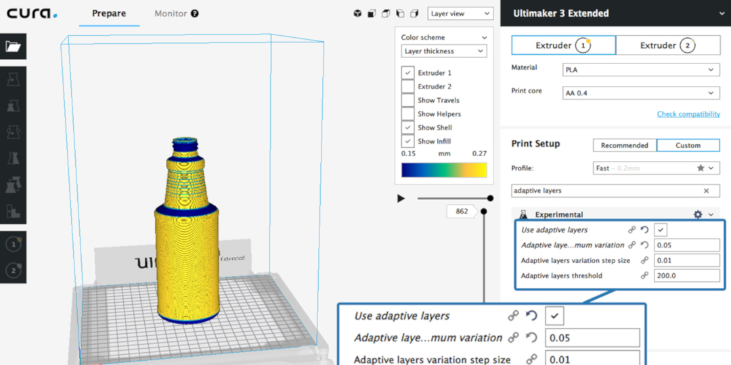Switch to the Prepare tab
The width and height of the screenshot is (731, 365).
pos(109,14)
